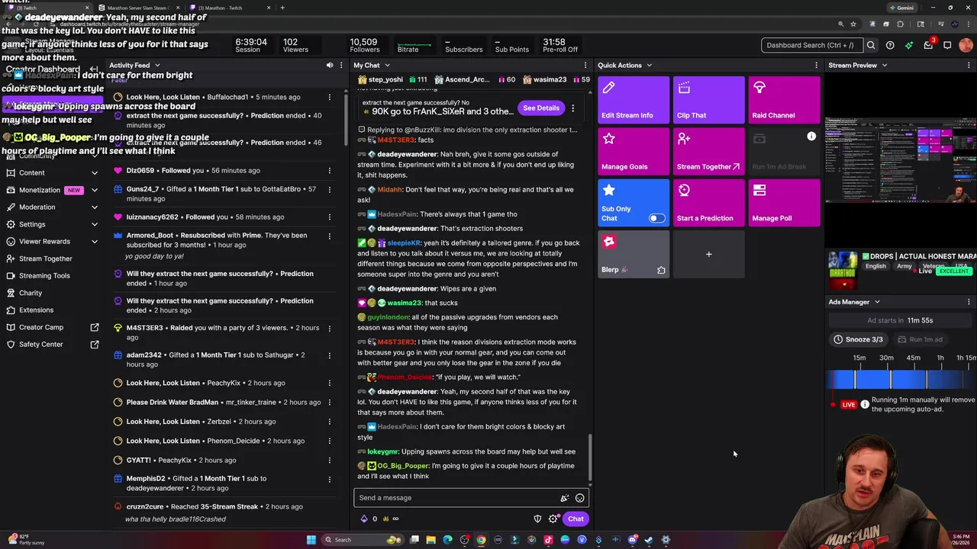
Task: Open the Raid Channel quick action
Action: 784,100
